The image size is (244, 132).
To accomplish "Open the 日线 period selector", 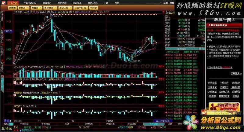I will point(8,121).
